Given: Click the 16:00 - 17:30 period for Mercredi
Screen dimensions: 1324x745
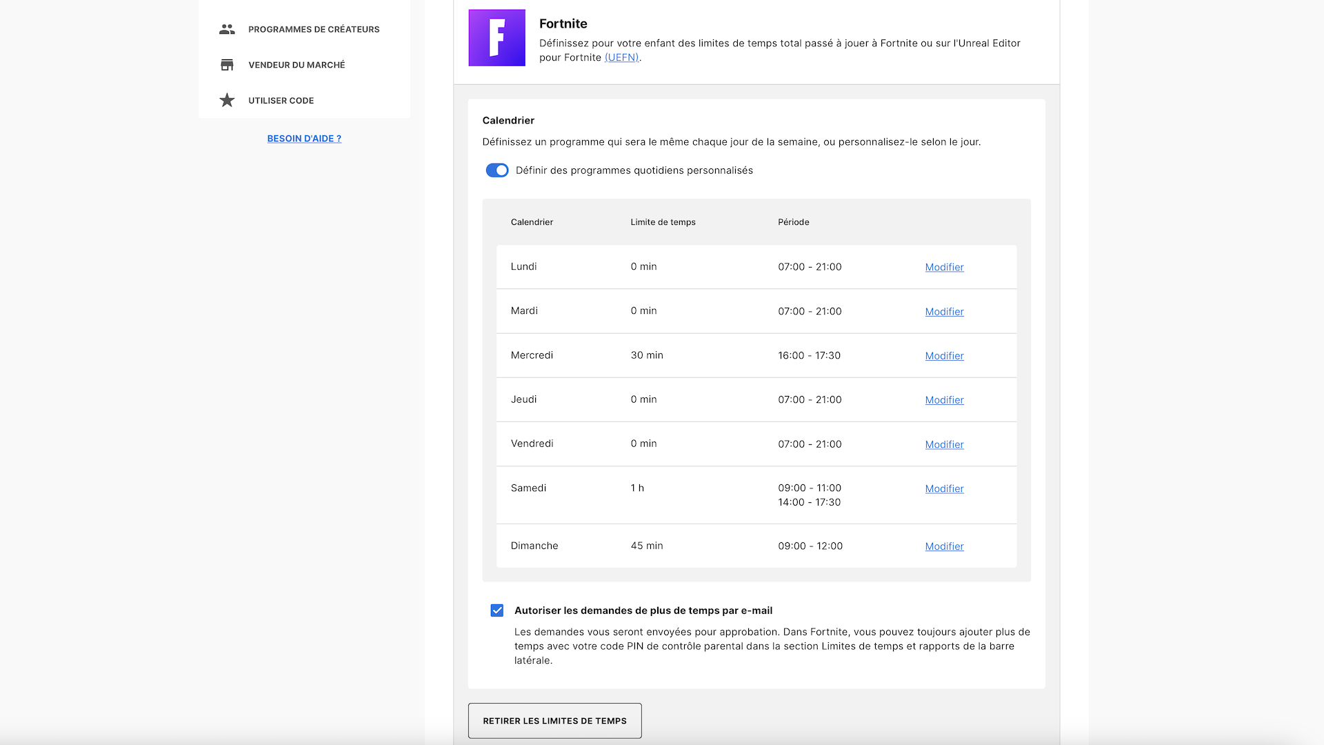Looking at the screenshot, I should click(809, 355).
